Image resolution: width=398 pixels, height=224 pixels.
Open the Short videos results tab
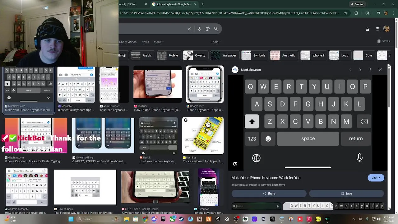pyautogui.click(x=128, y=42)
